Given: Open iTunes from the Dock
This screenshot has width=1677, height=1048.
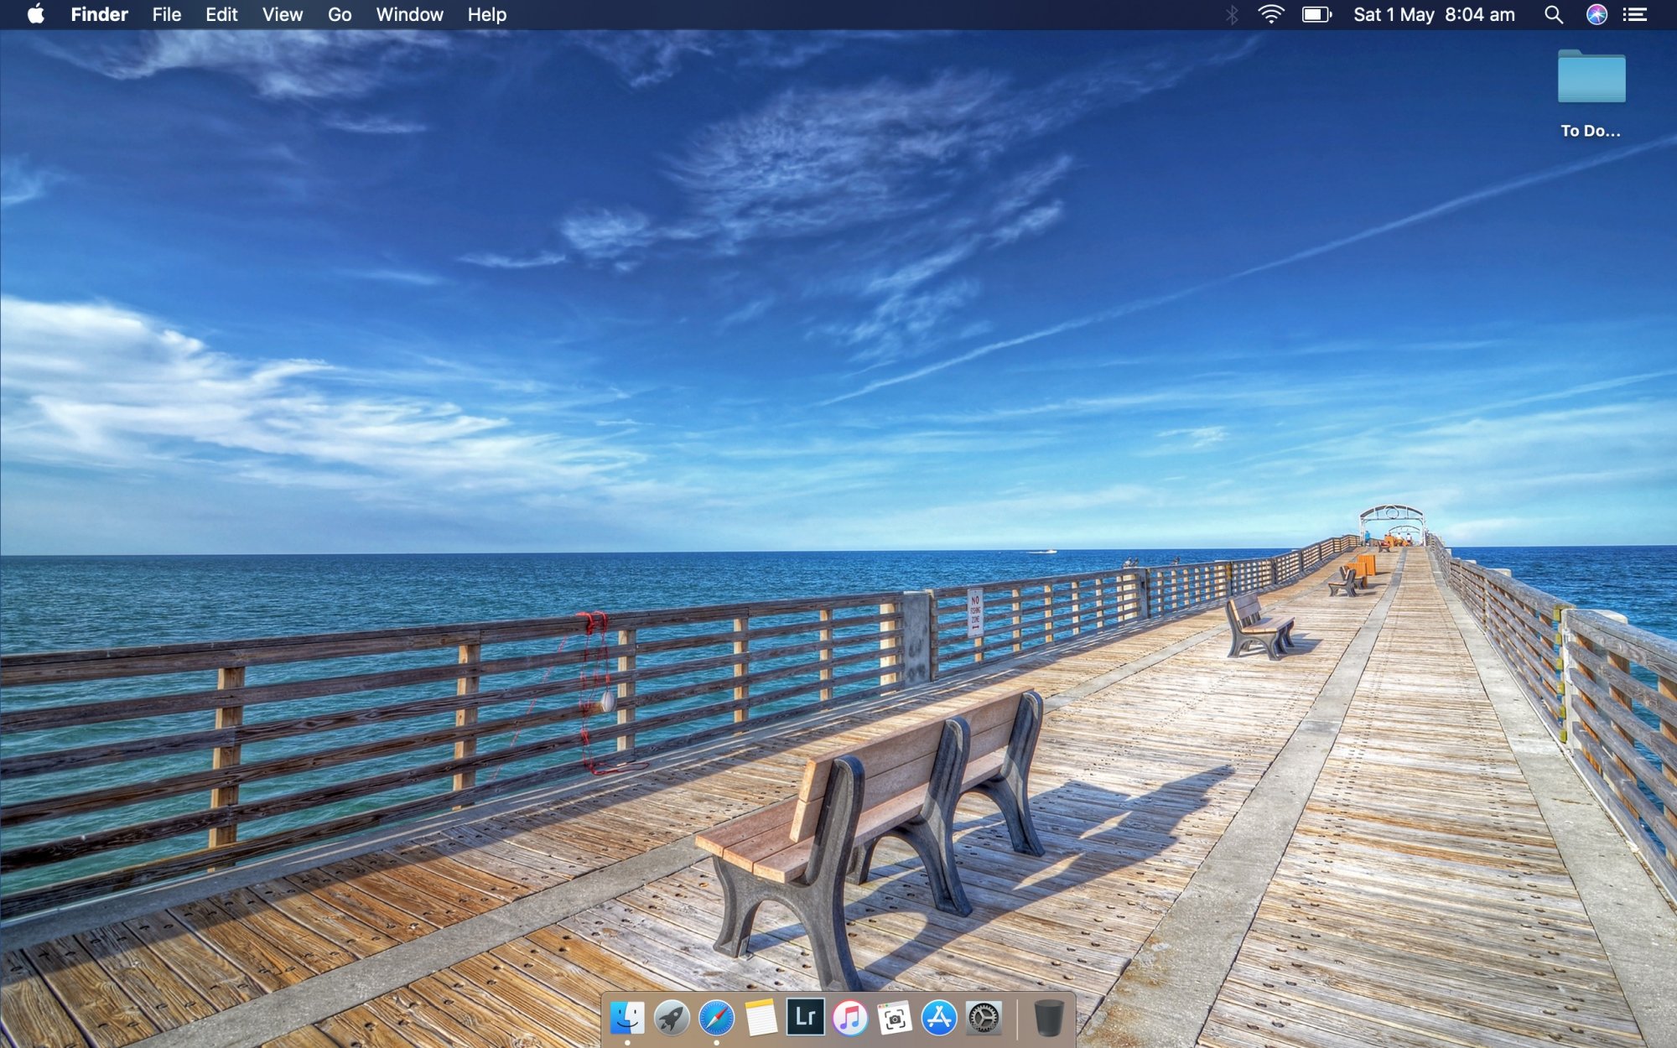Looking at the screenshot, I should pos(849,1018).
